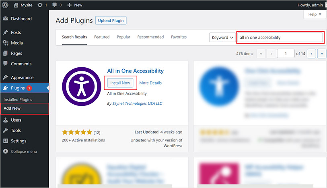
Task: Click the Pages icon in sidebar
Action: (x=6, y=53)
